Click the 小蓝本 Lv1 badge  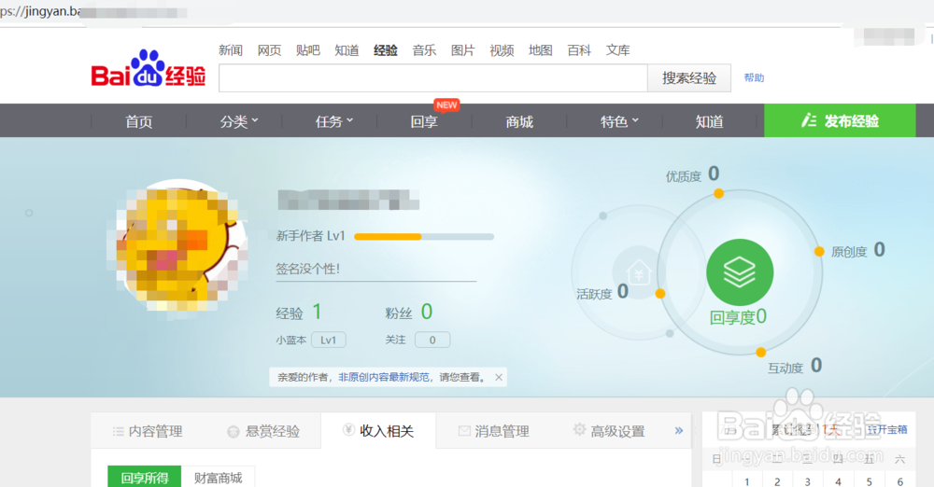(x=328, y=340)
